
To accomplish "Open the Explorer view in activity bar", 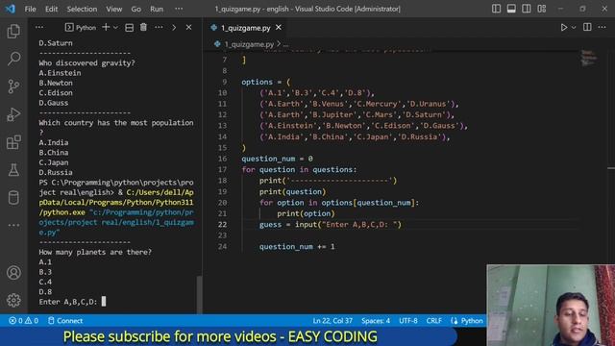I will [x=13, y=31].
